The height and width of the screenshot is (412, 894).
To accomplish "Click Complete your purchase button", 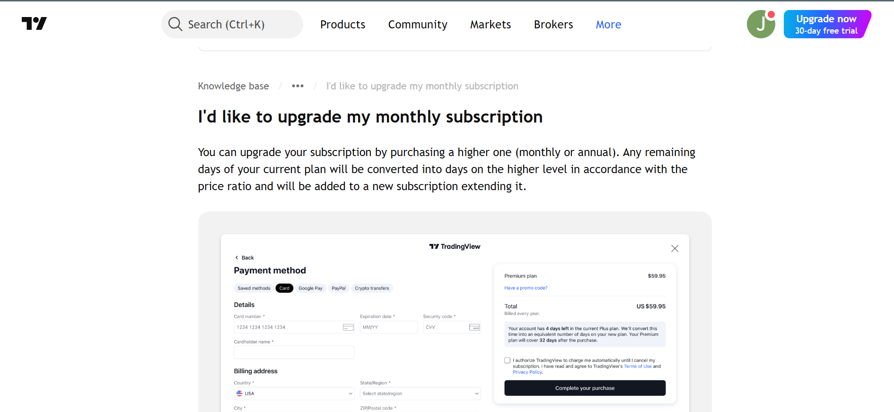I will [585, 388].
